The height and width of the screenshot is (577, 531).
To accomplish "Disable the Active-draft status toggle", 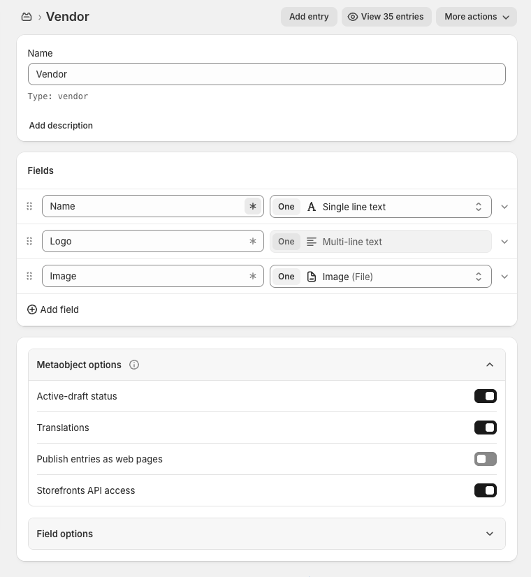I will point(485,396).
